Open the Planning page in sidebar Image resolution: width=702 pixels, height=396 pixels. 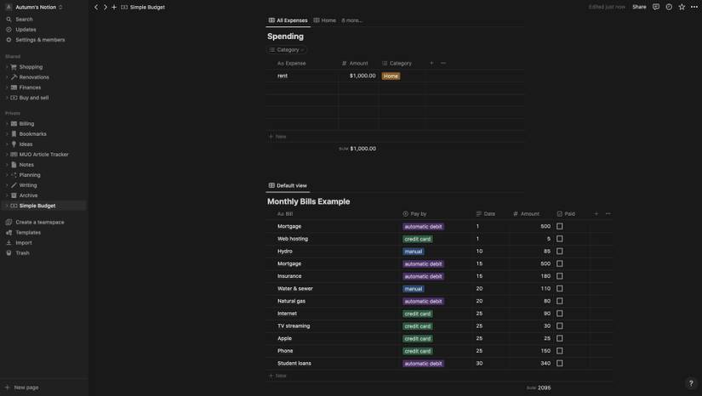(x=30, y=175)
